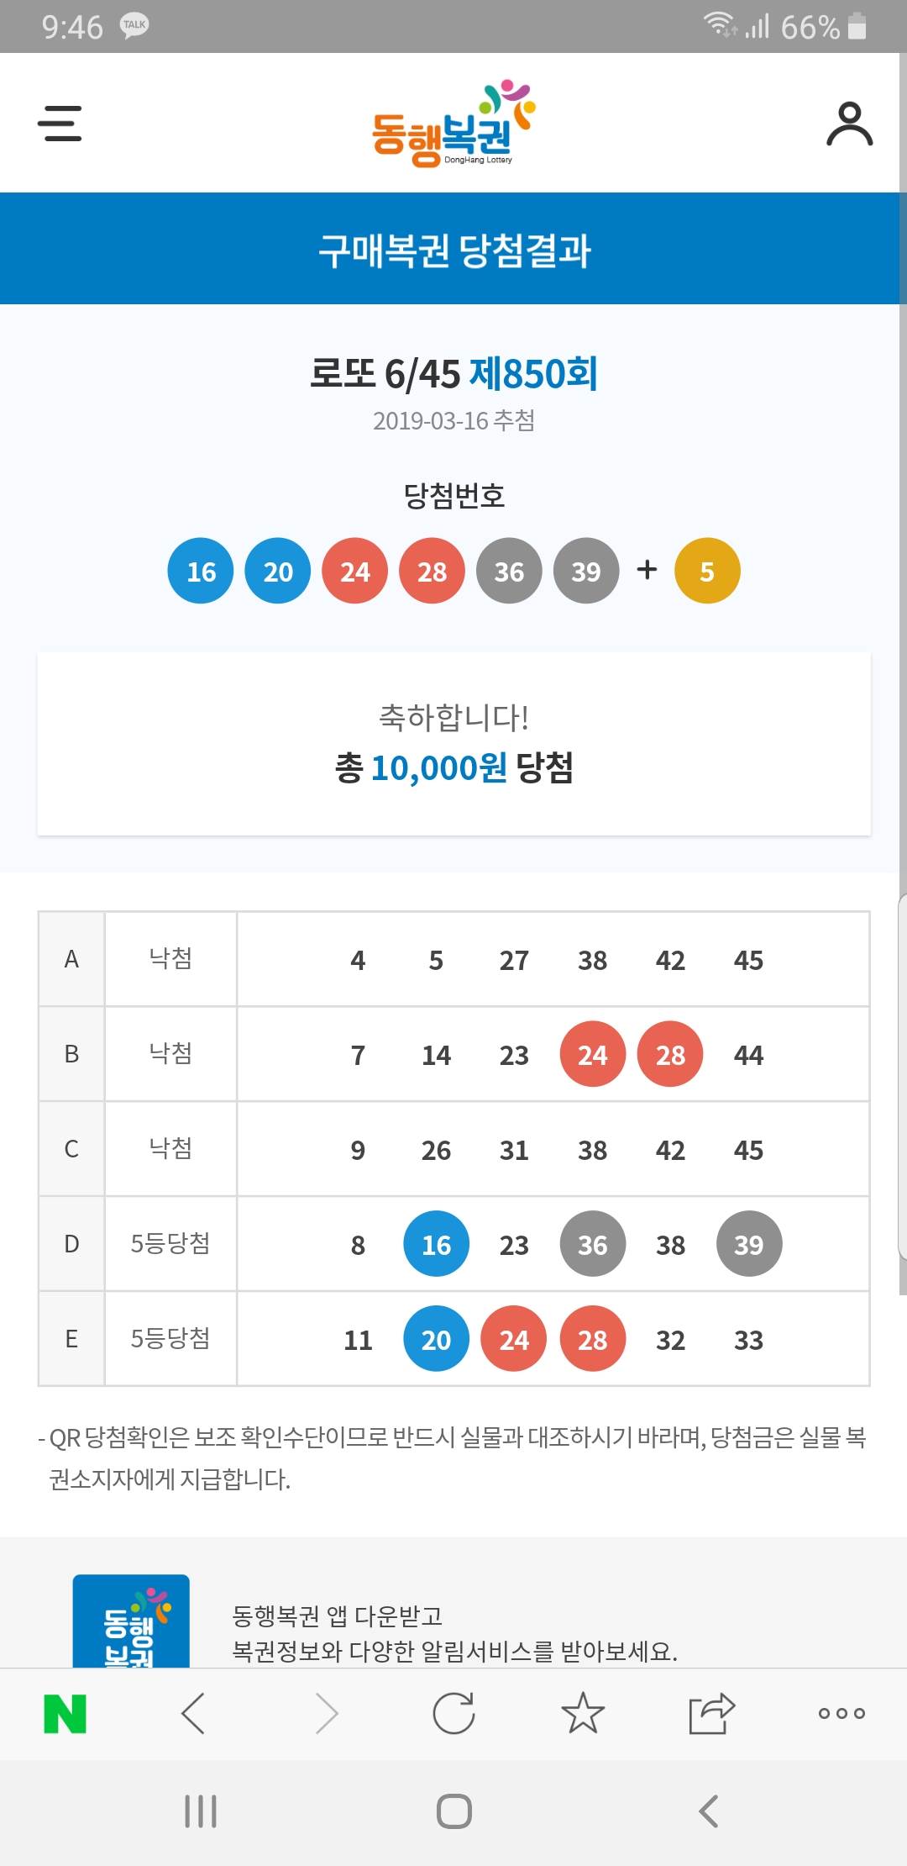Reload the page with refresh icon

click(x=453, y=1713)
